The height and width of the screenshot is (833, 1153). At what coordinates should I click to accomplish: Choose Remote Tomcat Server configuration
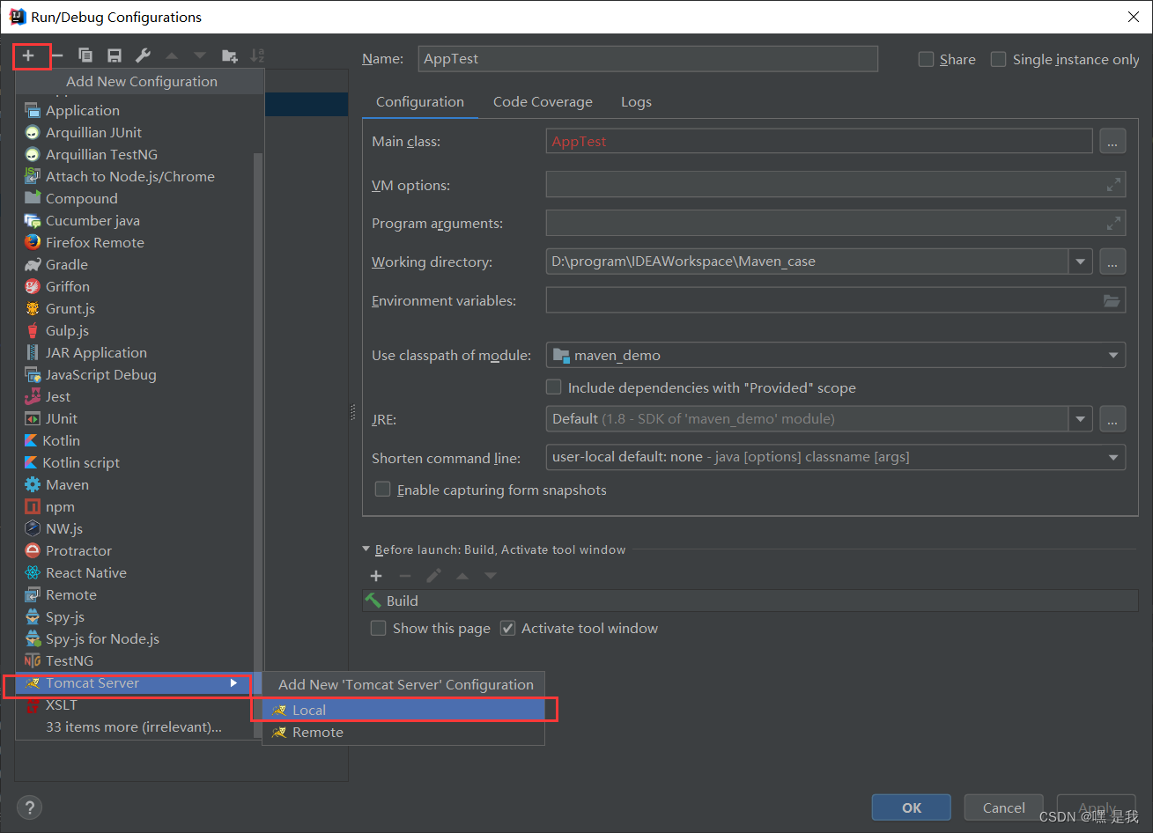(403, 733)
